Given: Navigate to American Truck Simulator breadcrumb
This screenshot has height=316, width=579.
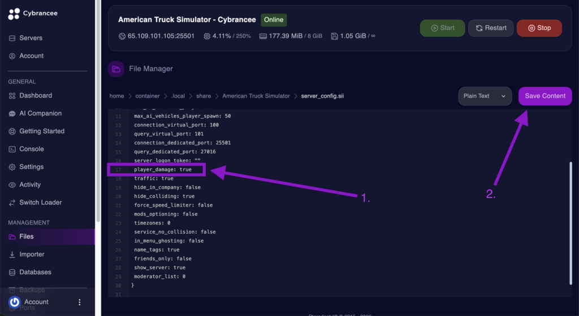Looking at the screenshot, I should coord(256,96).
